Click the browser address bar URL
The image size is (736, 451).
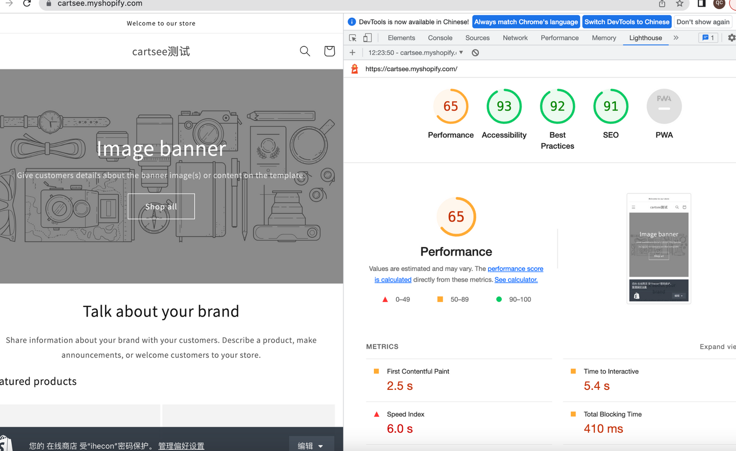[x=100, y=4]
